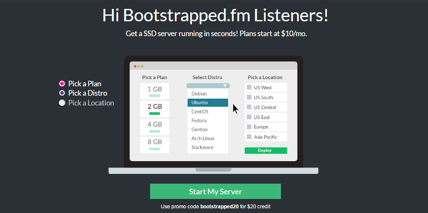
Task: Click the Pick a Location column heading
Action: coord(265,77)
